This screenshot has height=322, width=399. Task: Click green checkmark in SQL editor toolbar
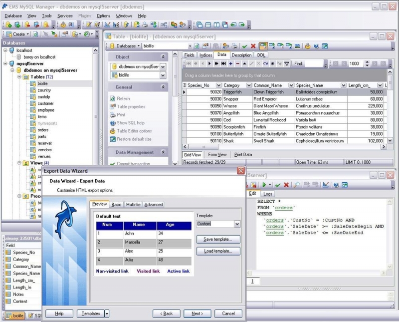pyautogui.click(x=278, y=185)
